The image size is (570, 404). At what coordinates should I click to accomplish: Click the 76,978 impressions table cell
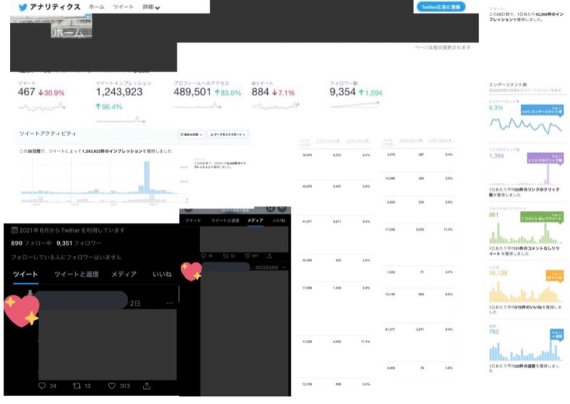[307, 155]
